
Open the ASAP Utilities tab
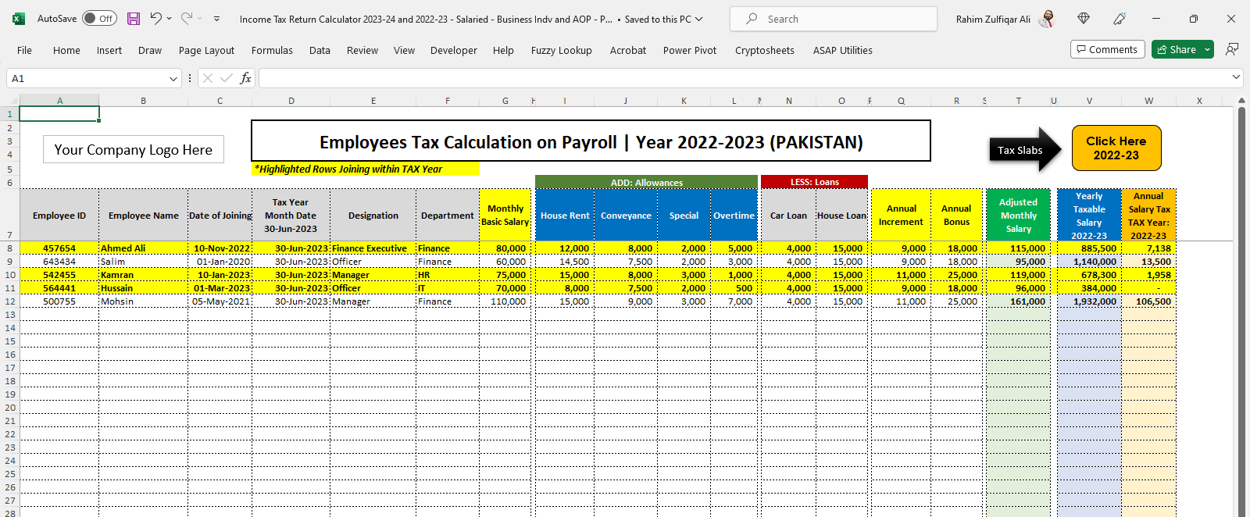[x=843, y=50]
